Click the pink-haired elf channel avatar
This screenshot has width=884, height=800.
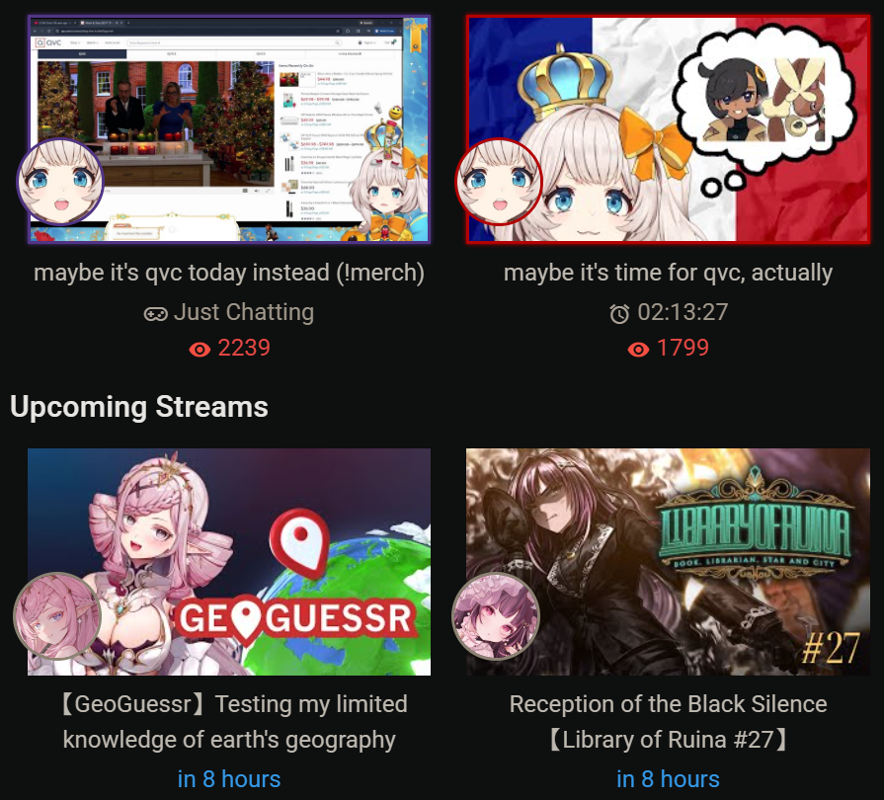click(x=57, y=615)
